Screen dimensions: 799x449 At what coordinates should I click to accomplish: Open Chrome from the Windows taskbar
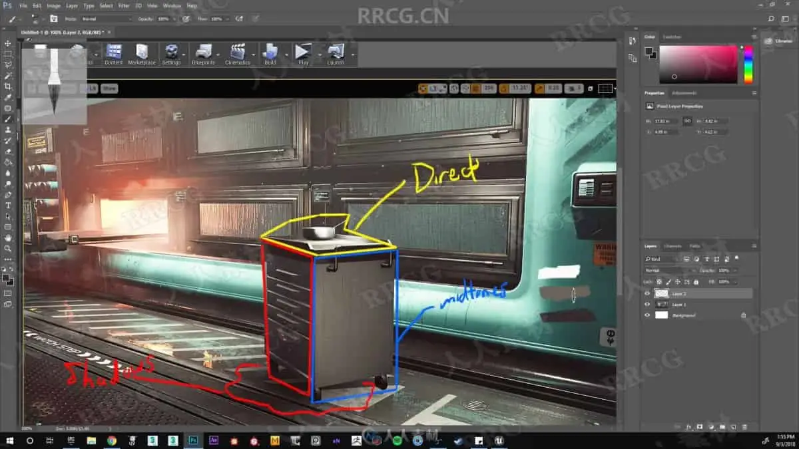111,440
